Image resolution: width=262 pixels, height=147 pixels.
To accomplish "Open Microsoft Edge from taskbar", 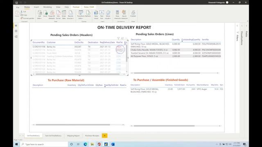I will click(x=85, y=144).
